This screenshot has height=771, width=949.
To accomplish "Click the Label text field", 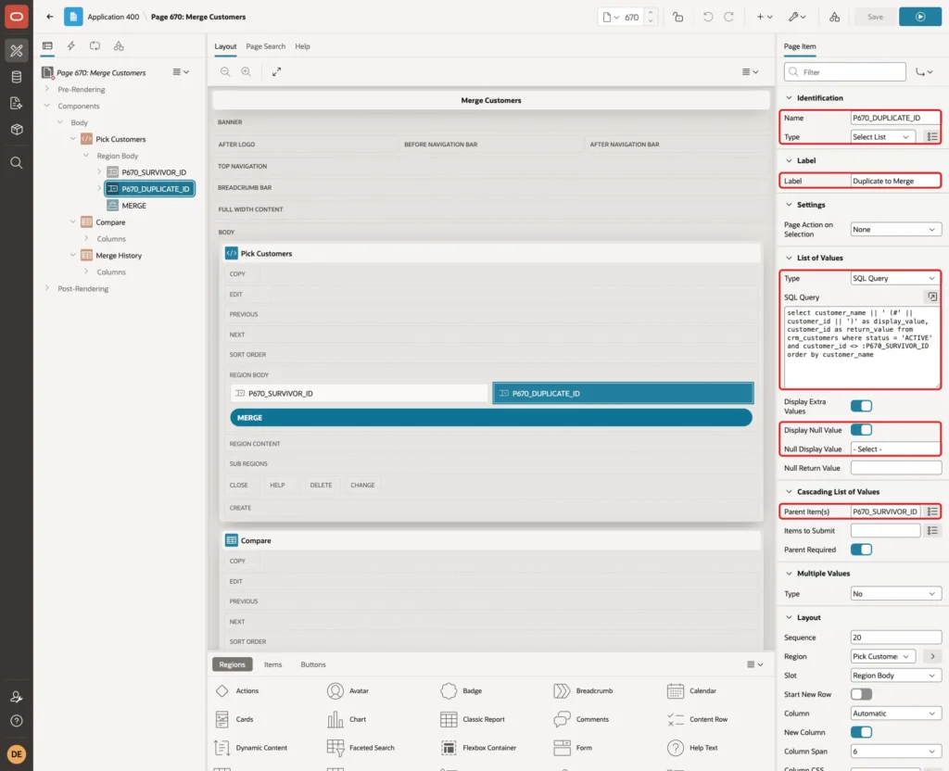I will coord(895,181).
